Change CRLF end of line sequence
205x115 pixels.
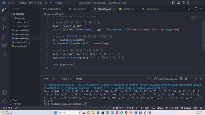point(147,108)
